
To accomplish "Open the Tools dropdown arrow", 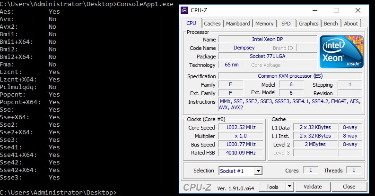I will [289, 187].
